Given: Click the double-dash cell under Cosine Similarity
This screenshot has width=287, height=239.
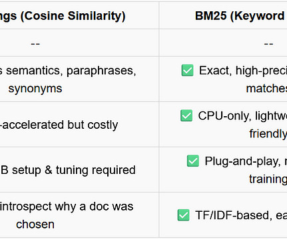Looking at the screenshot, I should pyautogui.click(x=35, y=44).
